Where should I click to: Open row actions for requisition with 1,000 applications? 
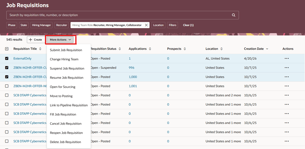coord(286,77)
